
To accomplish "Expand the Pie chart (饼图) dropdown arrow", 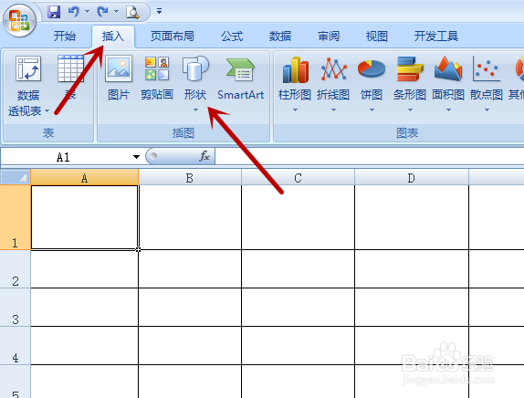I will (372, 110).
